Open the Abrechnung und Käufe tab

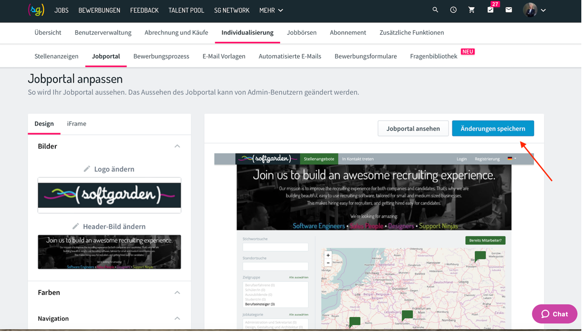coord(177,33)
